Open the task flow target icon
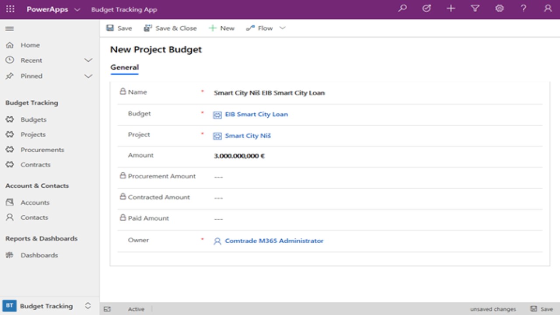The height and width of the screenshot is (315, 560). (x=427, y=8)
